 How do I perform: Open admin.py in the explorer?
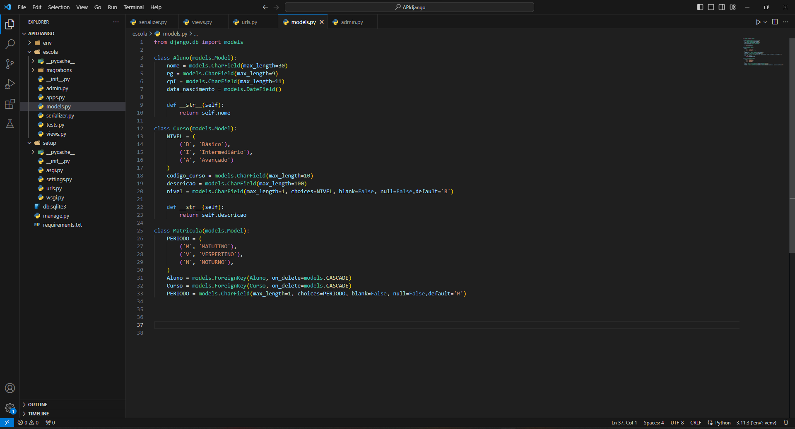(57, 88)
